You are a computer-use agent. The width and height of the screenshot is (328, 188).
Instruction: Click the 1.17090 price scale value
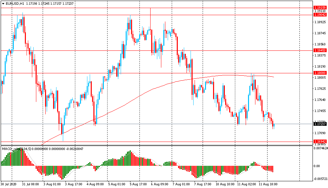tap(320, 133)
